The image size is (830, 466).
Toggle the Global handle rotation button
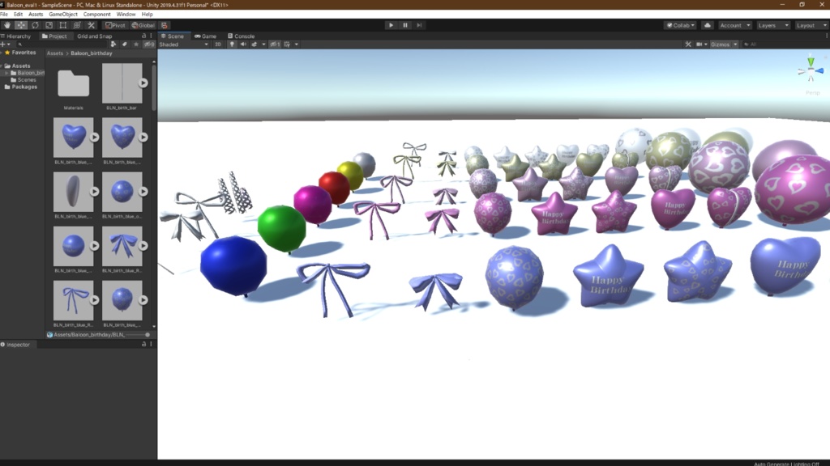point(143,25)
